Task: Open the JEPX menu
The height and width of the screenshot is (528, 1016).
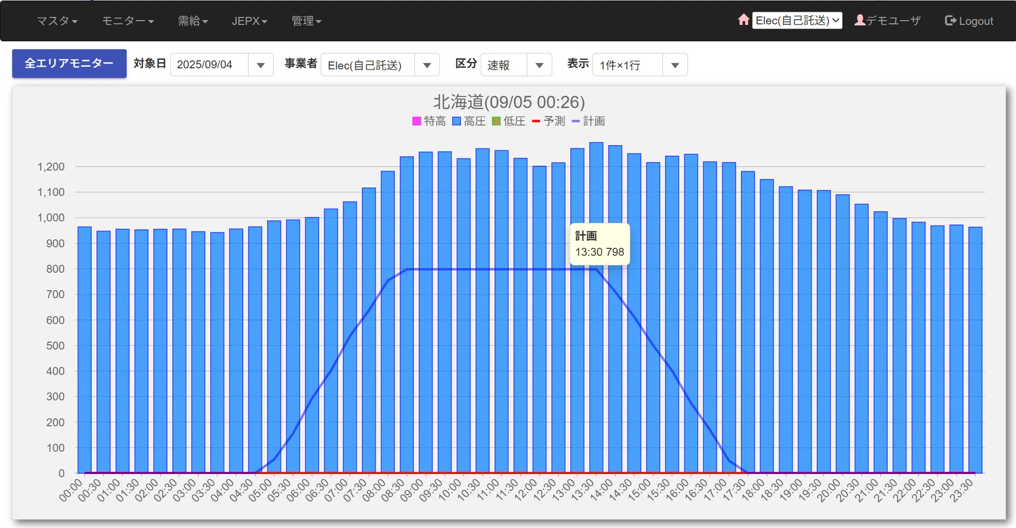Action: pyautogui.click(x=250, y=21)
